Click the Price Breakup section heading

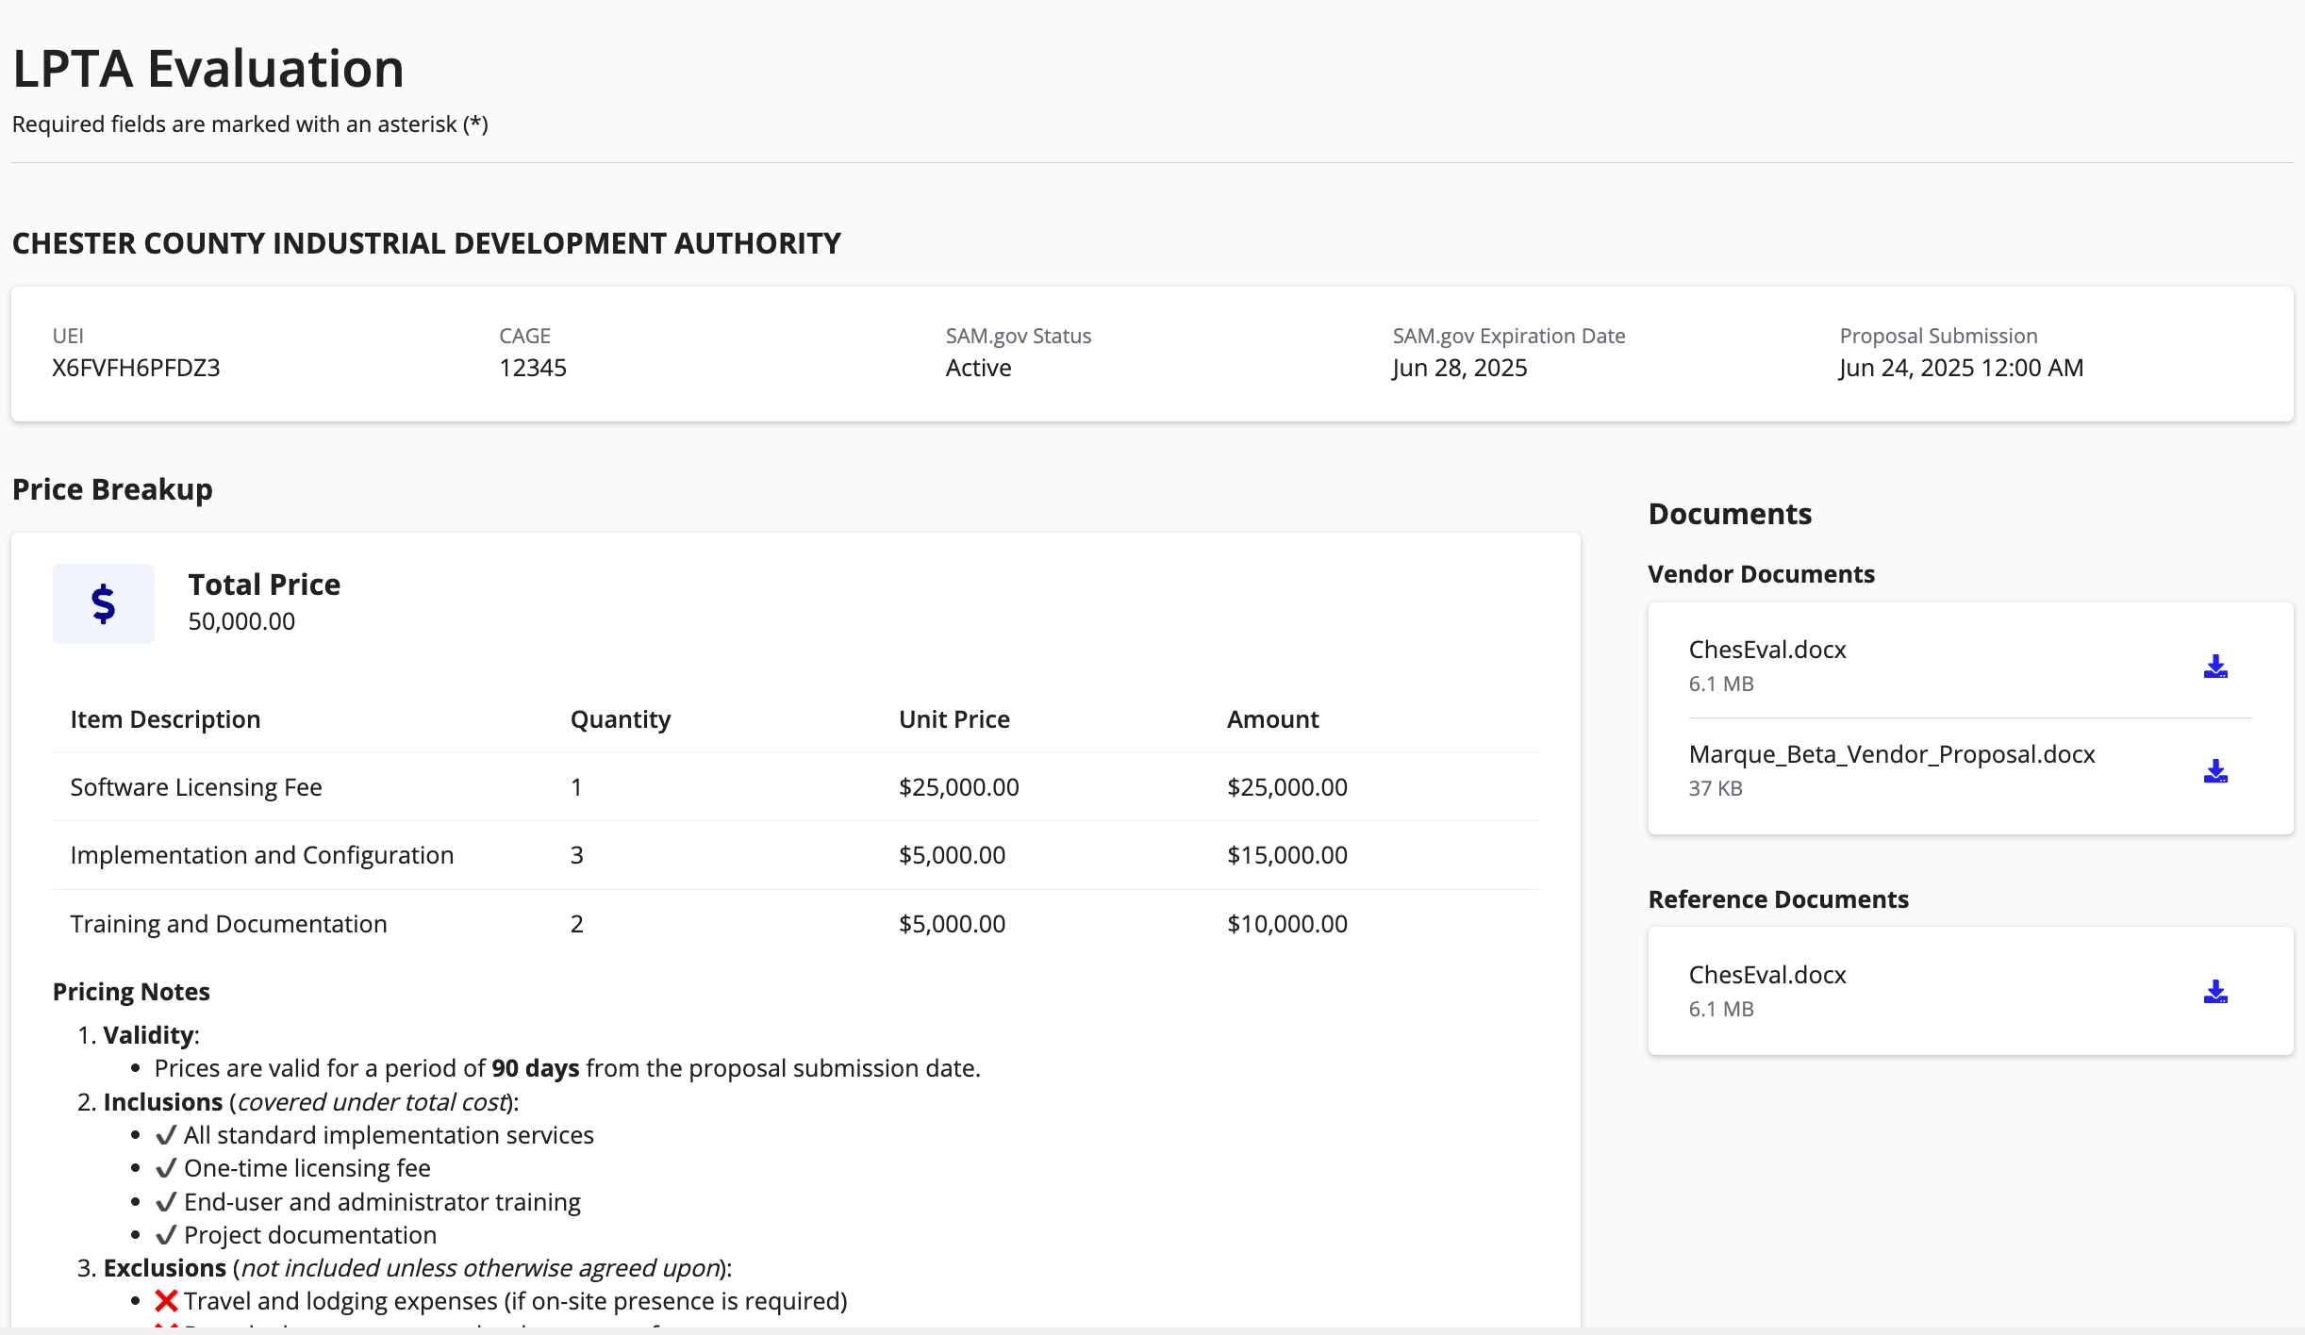112,489
